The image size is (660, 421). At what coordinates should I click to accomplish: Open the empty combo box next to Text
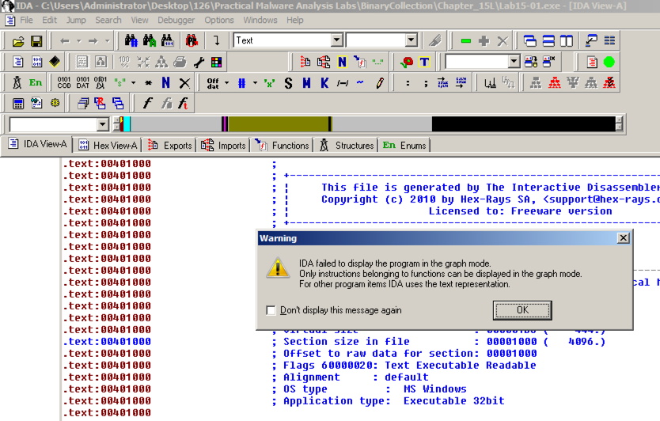tap(412, 40)
